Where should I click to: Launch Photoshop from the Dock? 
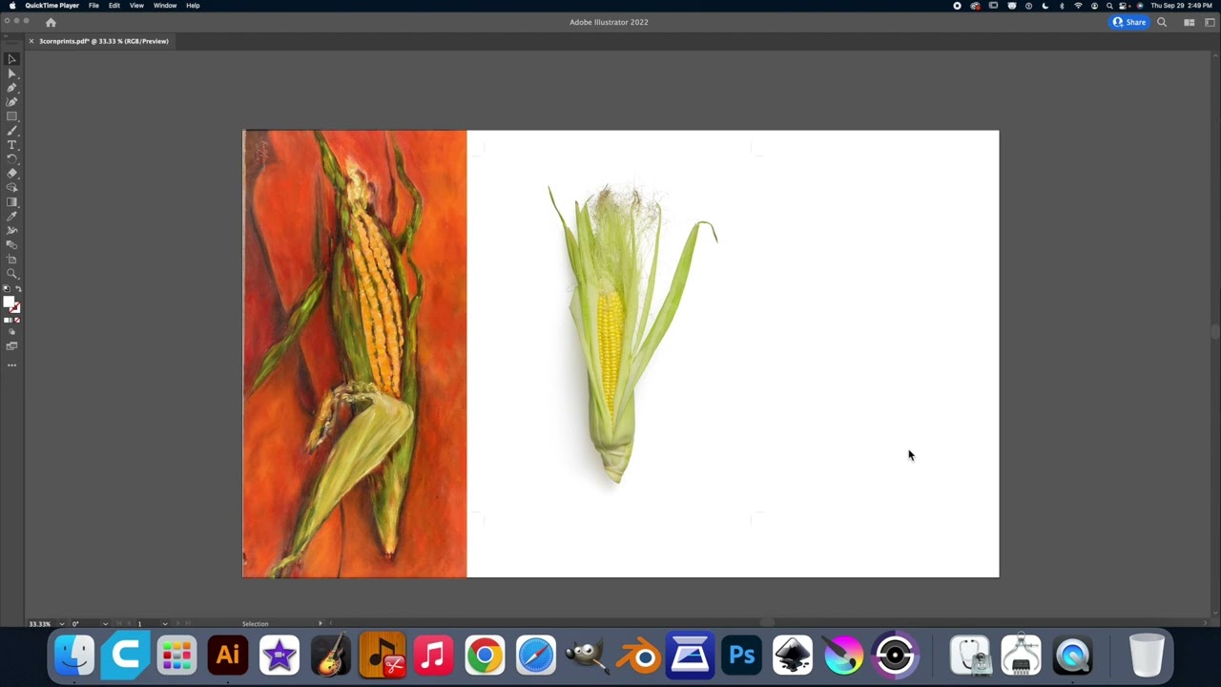(x=741, y=656)
